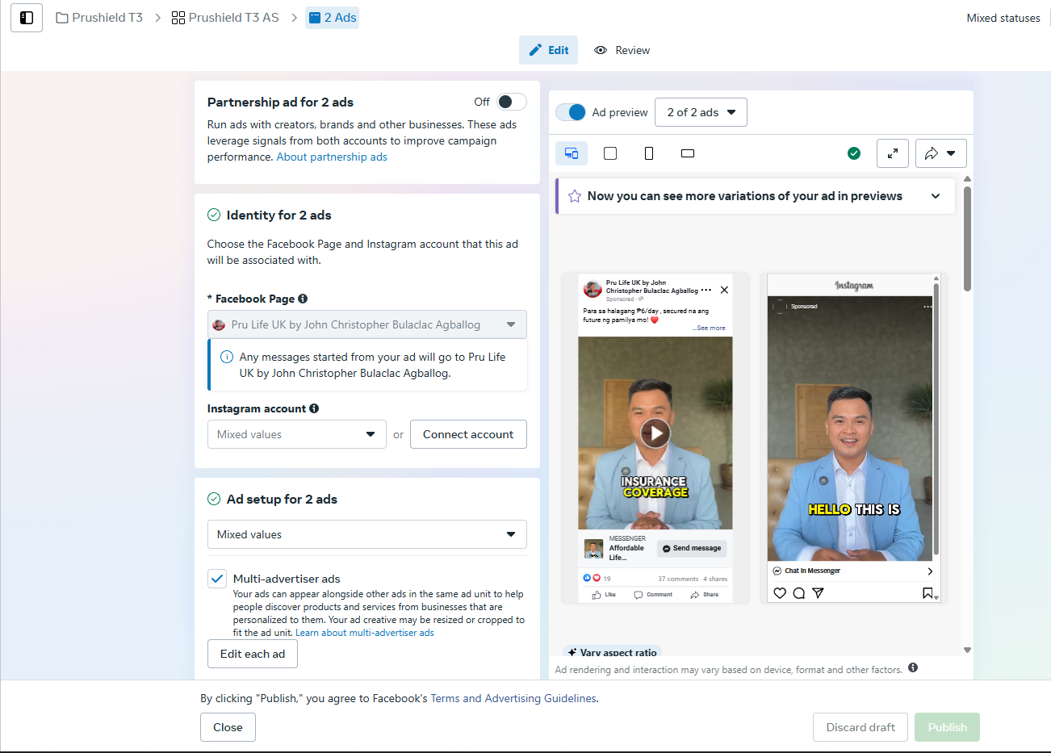This screenshot has height=753, width=1051.
Task: Open three-dot menu on Facebook ad preview
Action: (x=706, y=290)
